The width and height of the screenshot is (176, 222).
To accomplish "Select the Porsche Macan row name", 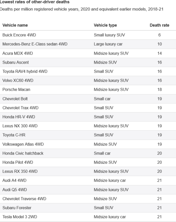I will pos(16,90).
